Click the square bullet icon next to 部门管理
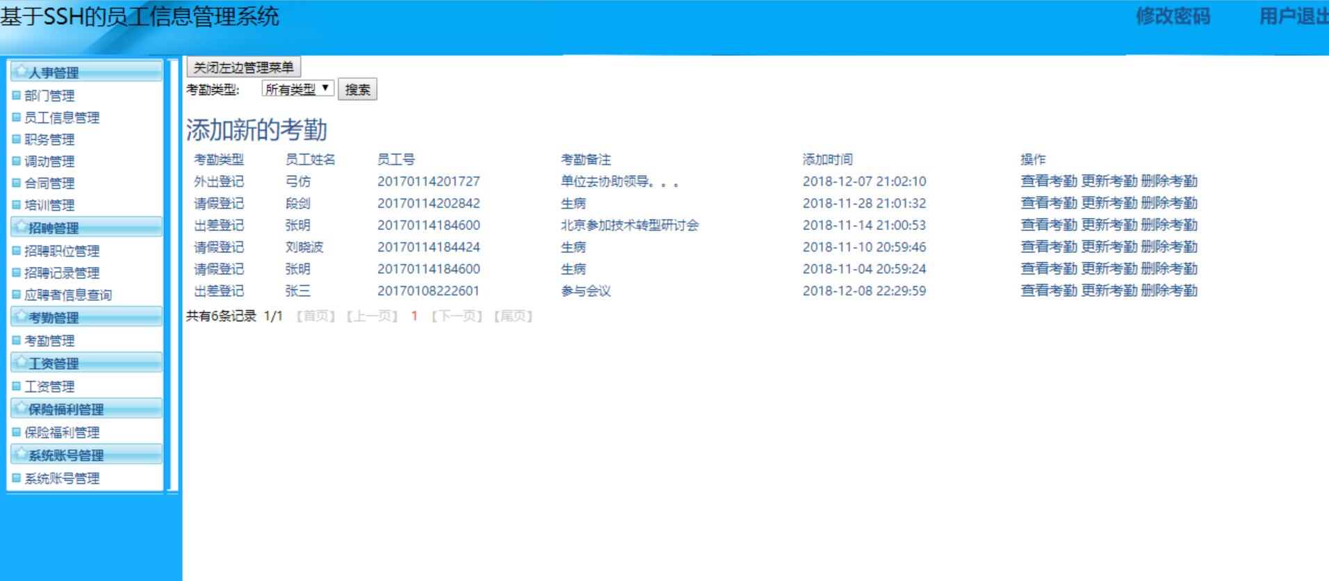Screen dimensions: 1329x581 coord(17,95)
